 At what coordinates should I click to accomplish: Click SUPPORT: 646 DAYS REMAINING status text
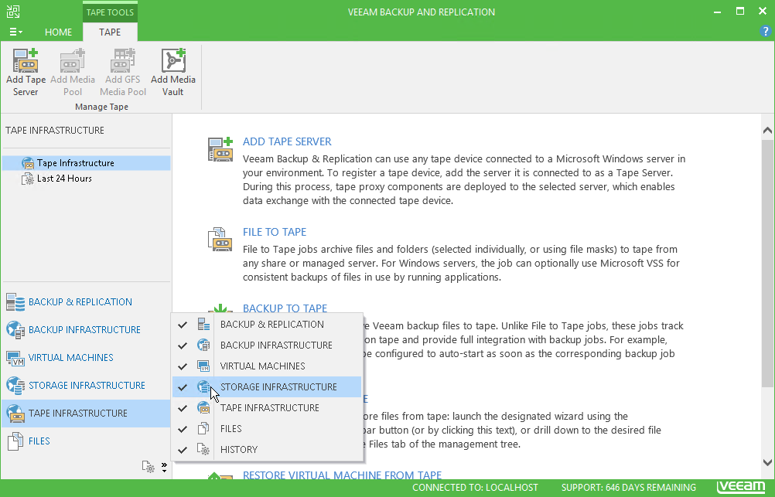pyautogui.click(x=629, y=488)
